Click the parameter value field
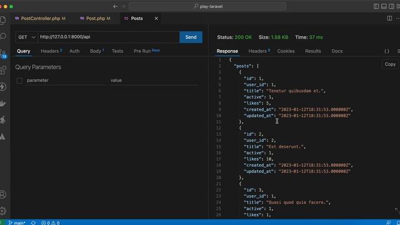 [154, 81]
